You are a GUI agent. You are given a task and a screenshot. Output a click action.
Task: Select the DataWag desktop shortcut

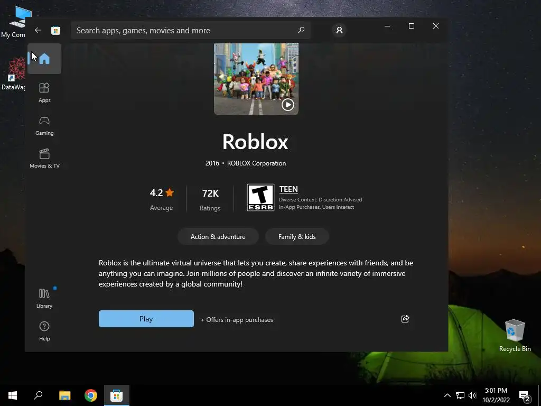pyautogui.click(x=13, y=73)
